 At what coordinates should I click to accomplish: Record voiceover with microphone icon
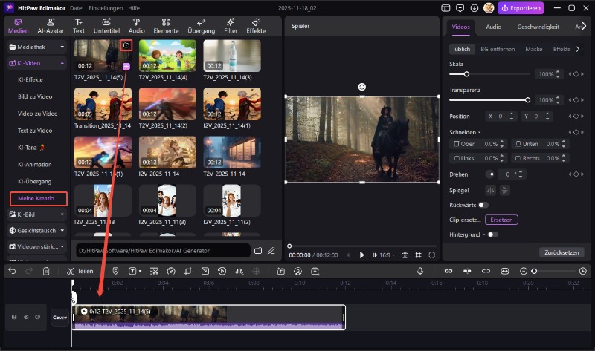pos(420,271)
